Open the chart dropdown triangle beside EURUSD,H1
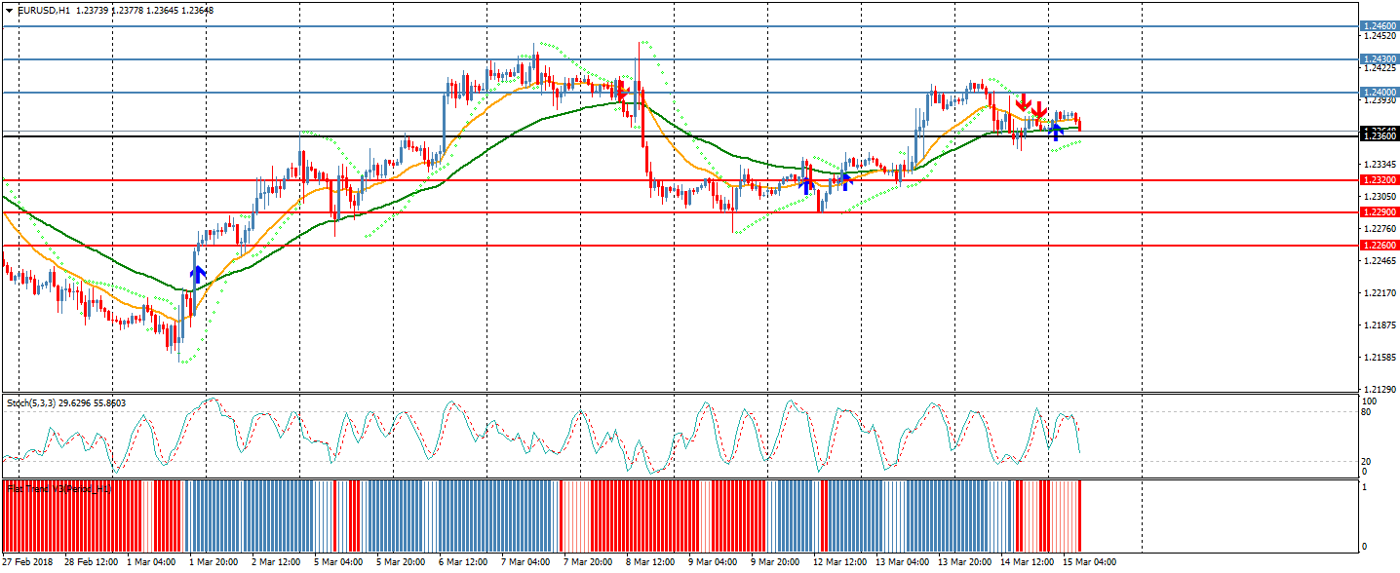 point(9,10)
